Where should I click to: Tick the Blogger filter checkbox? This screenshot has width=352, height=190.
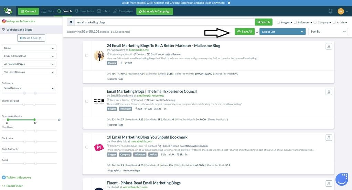278,22
